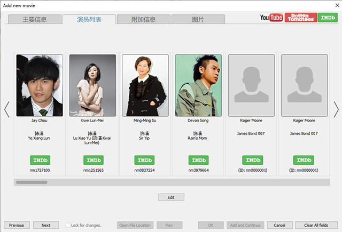Image resolution: width=342 pixels, height=232 pixels.
Task: Click the IMDb icon beside Rotten Tomatoes
Action: click(x=328, y=18)
